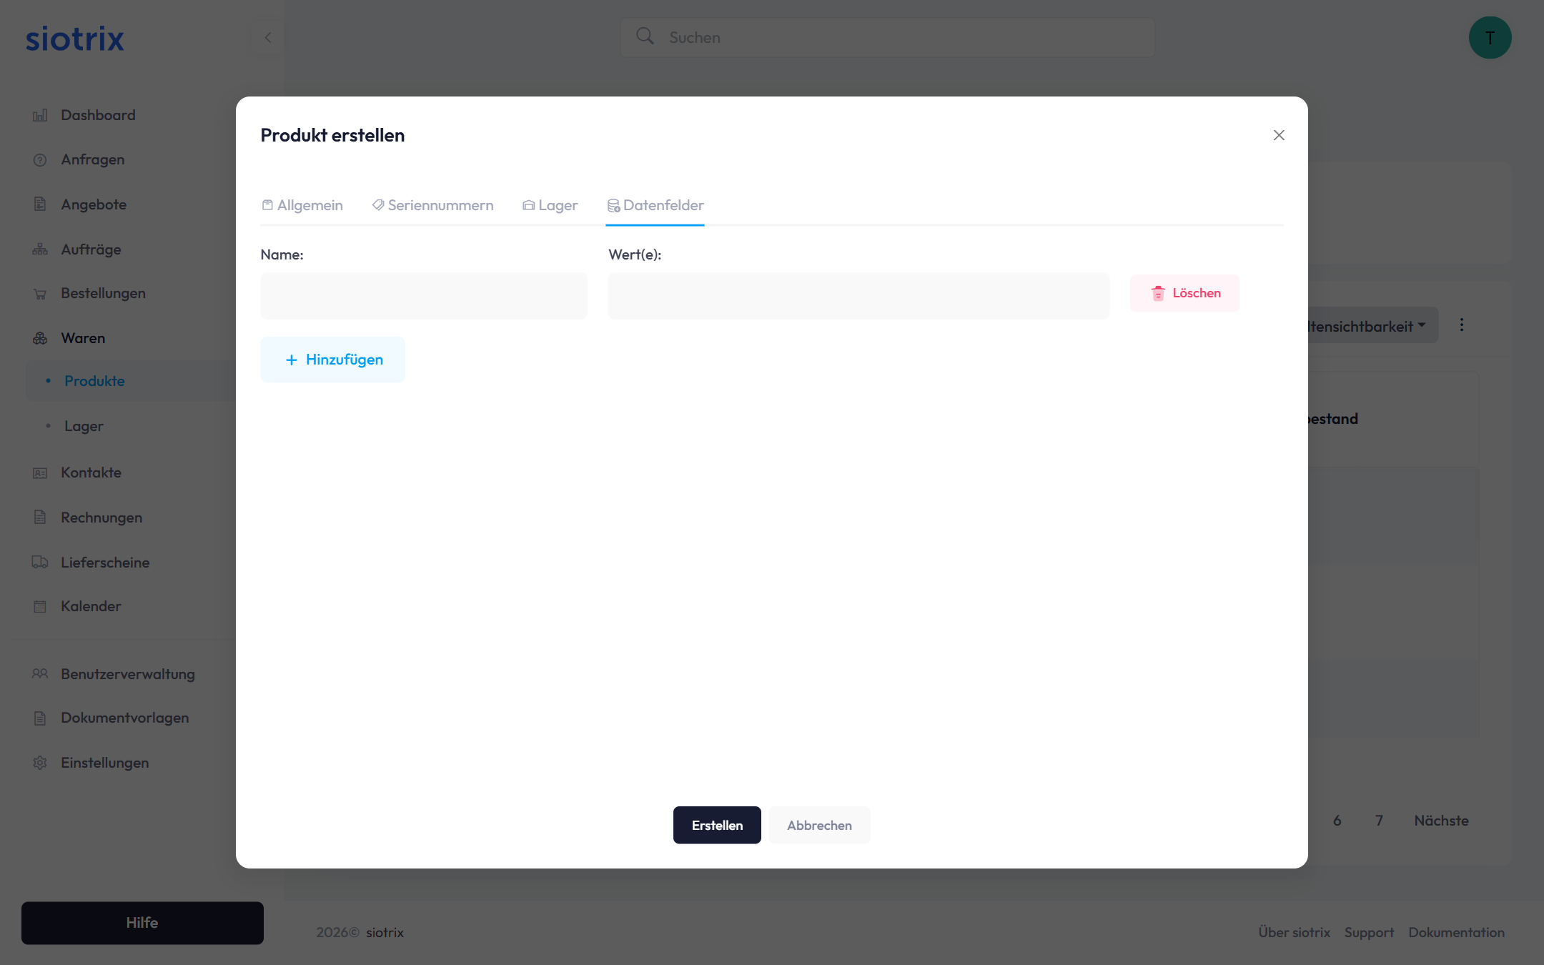Open Kontakte using its card icon
Viewport: 1544px width, 965px height.
point(40,472)
